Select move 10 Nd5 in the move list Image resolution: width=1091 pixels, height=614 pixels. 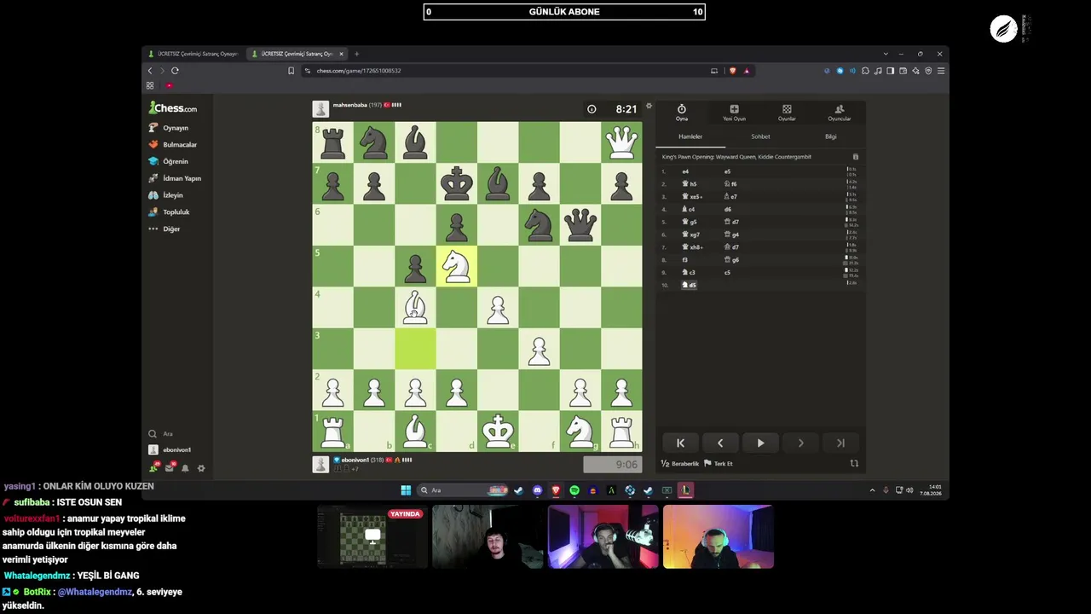[x=690, y=285]
